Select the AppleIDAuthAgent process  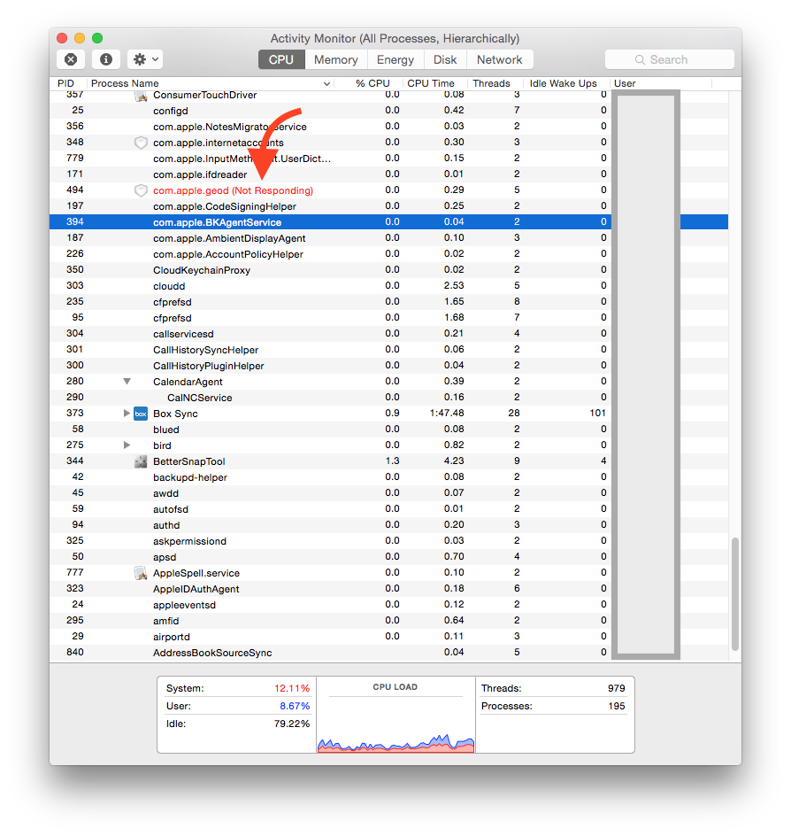388,589
